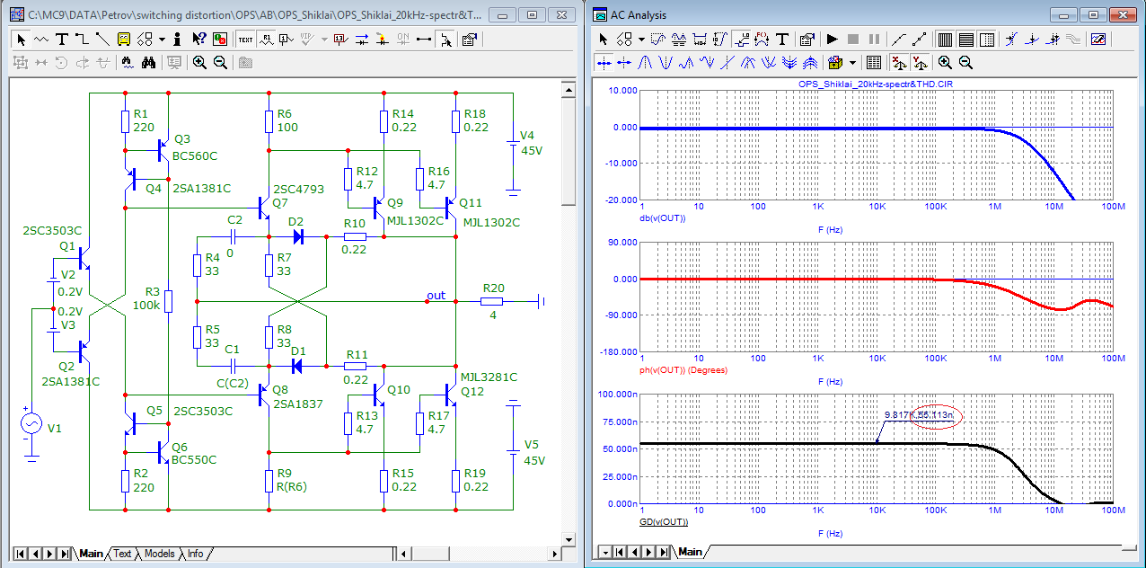Switch to the Text tab
This screenshot has height=568, width=1146.
tap(122, 554)
